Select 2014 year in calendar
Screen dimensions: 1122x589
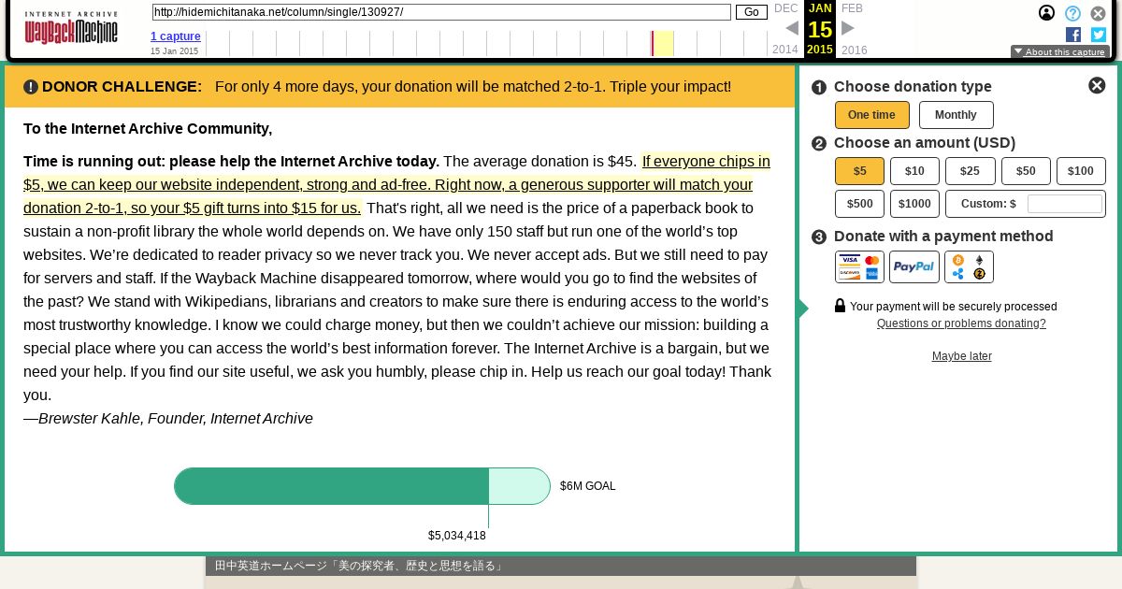785,50
